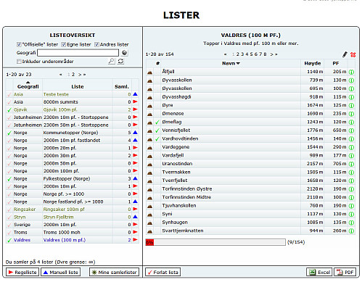Toggle collect checkmark for Gjøvik 100m pf.
Image resolution: width=362 pixels, height=282 pixels.
(9, 110)
